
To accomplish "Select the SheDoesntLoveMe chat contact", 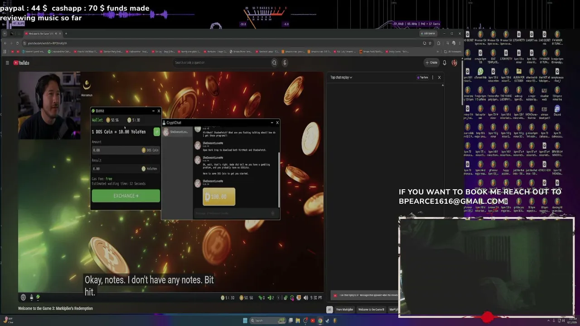I will [177, 132].
